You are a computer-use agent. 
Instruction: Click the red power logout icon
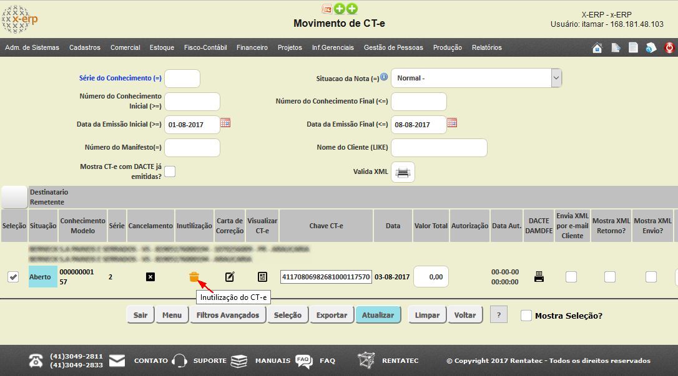[x=669, y=47]
